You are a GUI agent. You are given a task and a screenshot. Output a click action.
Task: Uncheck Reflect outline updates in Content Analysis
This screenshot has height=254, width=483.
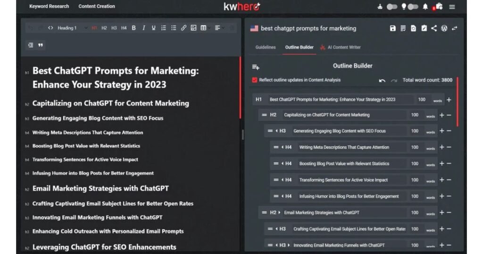click(x=254, y=80)
